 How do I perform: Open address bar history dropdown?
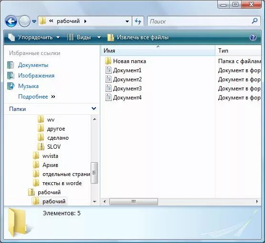[127, 22]
